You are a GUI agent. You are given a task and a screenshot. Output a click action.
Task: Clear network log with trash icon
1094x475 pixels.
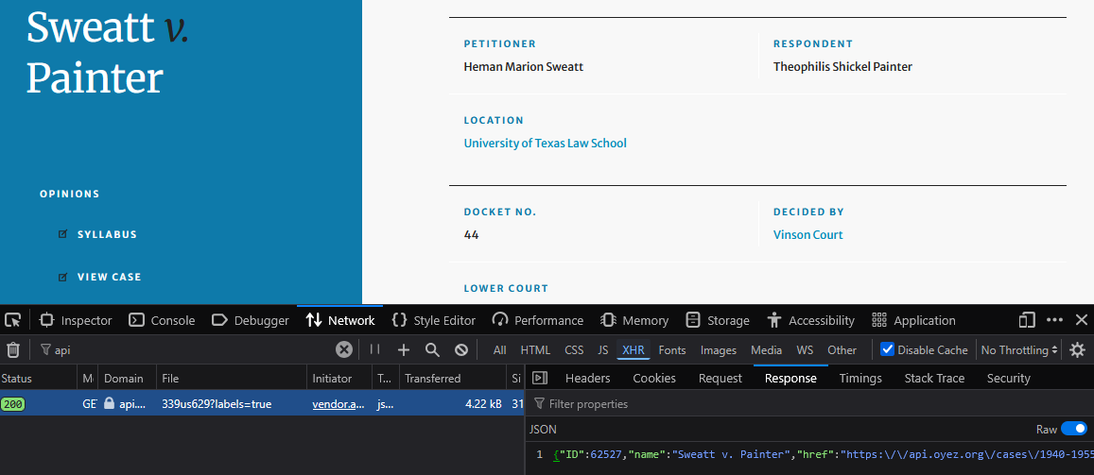click(13, 349)
